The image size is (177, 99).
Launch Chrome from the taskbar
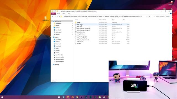[77, 97]
